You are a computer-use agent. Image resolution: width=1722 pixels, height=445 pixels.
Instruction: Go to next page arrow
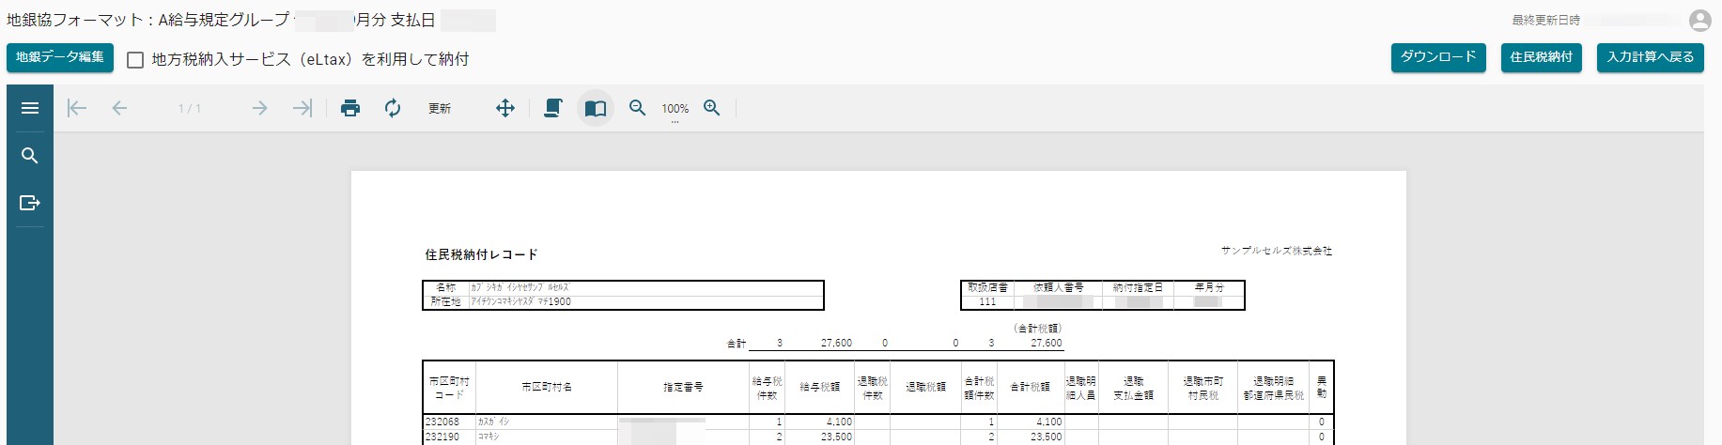point(260,108)
